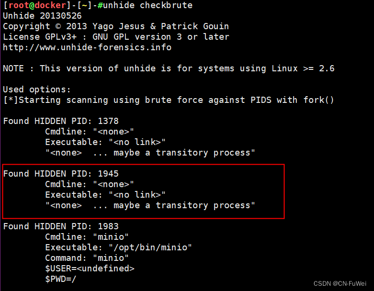Click the 'Used options:' line
The width and height of the screenshot is (374, 291).
[37, 90]
